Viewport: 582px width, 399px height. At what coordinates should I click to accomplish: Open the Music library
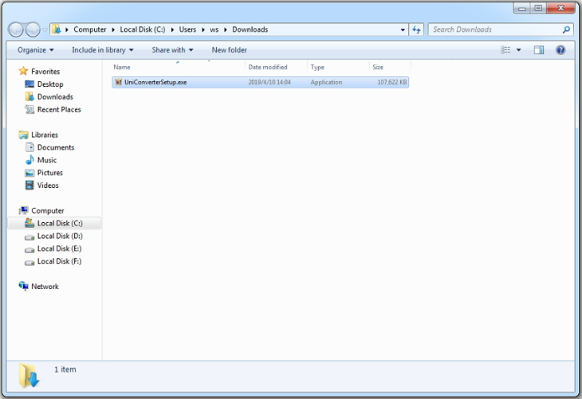point(46,160)
